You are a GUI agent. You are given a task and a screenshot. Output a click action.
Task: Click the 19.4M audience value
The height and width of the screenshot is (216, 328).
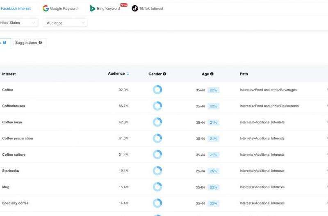tap(124, 171)
